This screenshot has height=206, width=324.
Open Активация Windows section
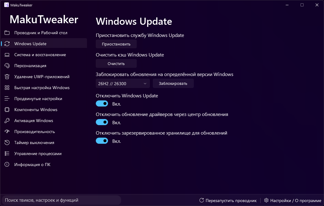[44, 121]
